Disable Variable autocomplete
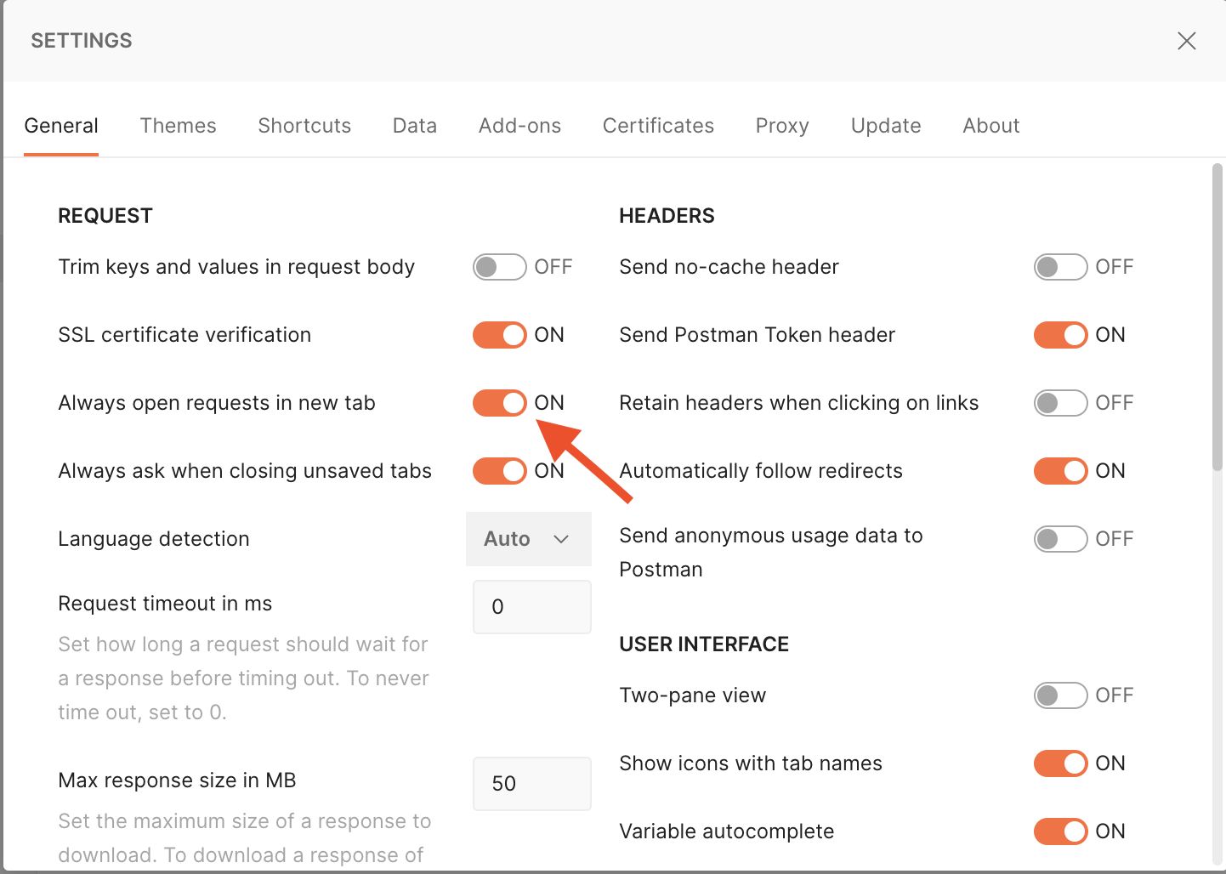 [x=1060, y=831]
